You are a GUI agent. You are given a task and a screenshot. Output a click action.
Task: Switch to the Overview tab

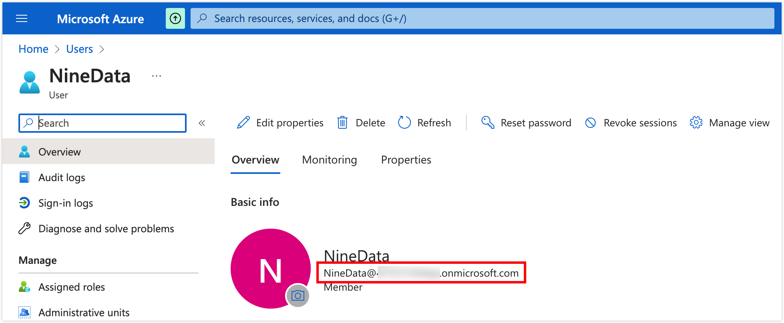pos(255,160)
